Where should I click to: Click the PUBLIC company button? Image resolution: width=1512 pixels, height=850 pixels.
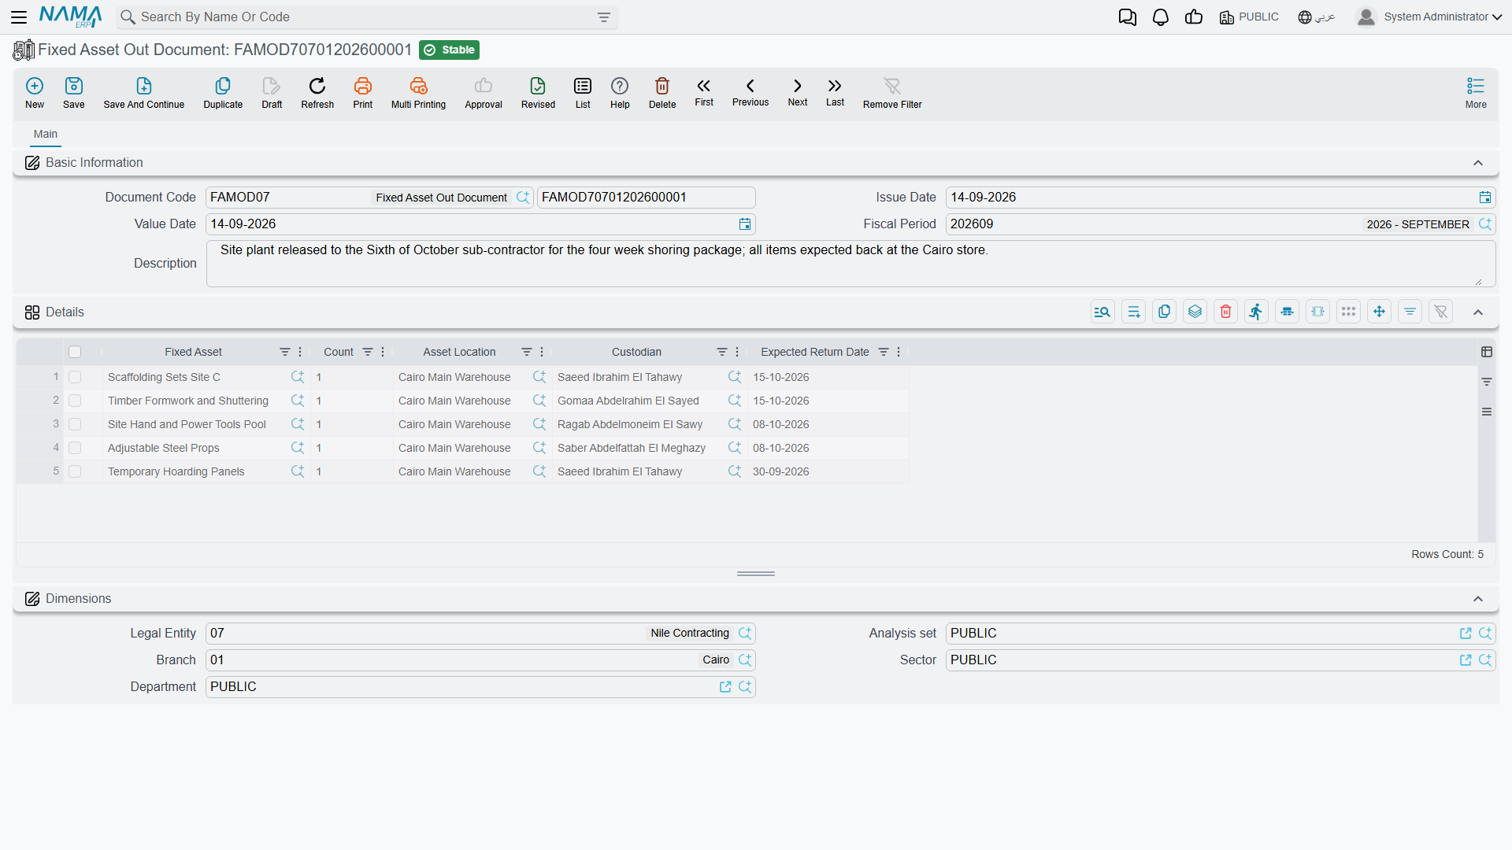(1249, 17)
